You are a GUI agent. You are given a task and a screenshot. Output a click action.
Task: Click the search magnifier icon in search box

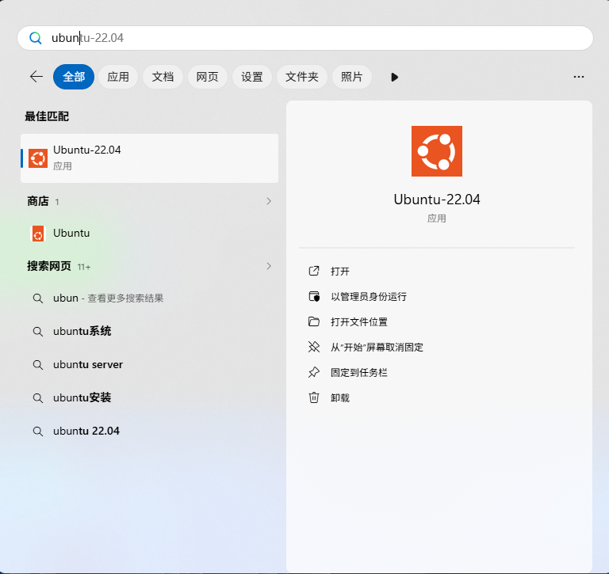pyautogui.click(x=36, y=38)
